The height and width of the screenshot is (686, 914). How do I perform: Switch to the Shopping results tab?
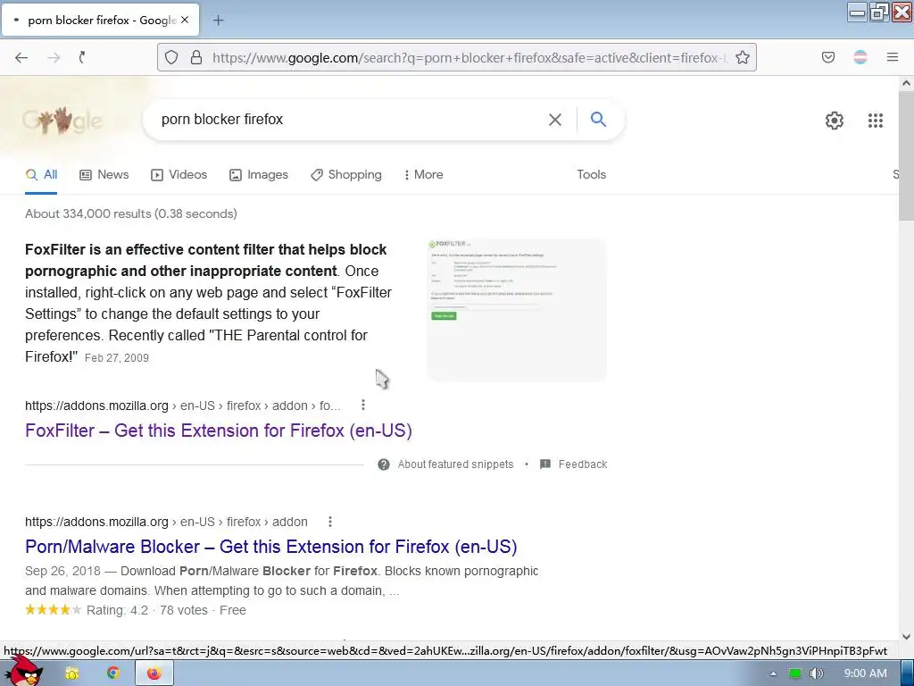(x=346, y=174)
